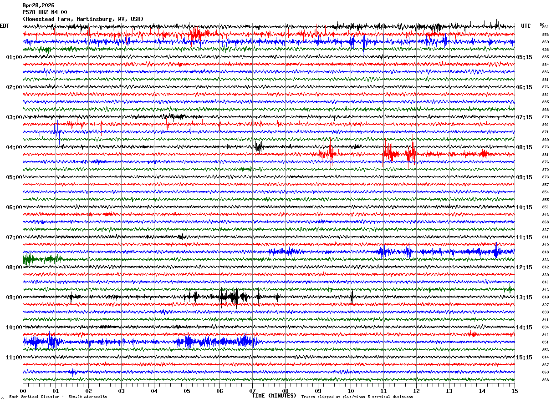The height and width of the screenshot is (403, 551).
Task: Click the DC offset value 860
Action: [545, 27]
